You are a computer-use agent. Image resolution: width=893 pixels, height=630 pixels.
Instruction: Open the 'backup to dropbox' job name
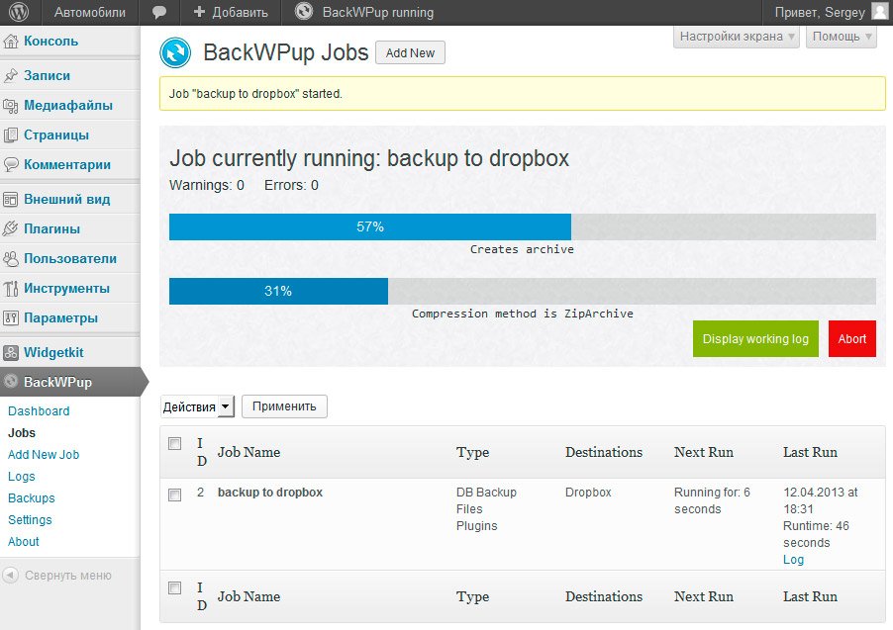(x=270, y=493)
